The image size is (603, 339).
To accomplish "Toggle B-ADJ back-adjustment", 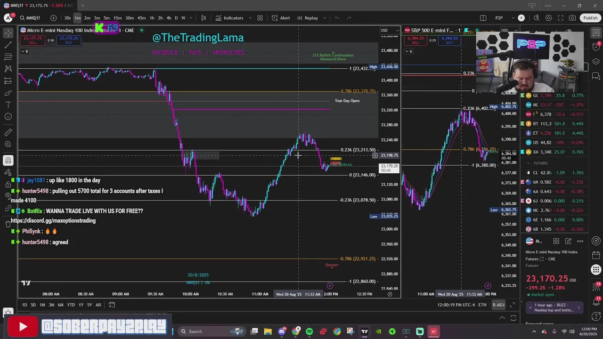I will (x=498, y=305).
